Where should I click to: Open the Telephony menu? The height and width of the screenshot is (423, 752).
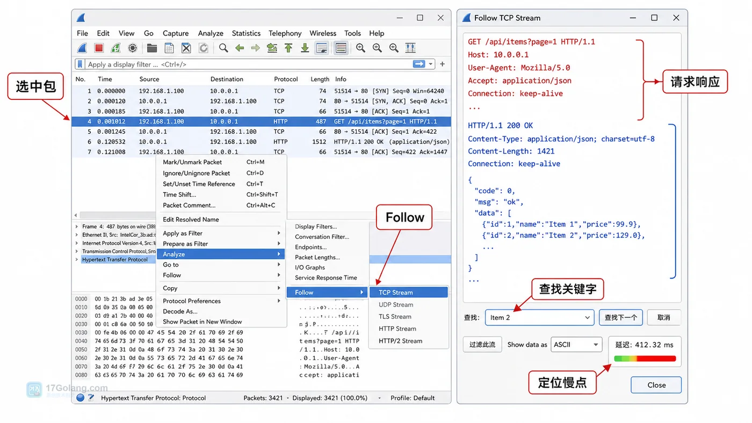click(x=285, y=33)
